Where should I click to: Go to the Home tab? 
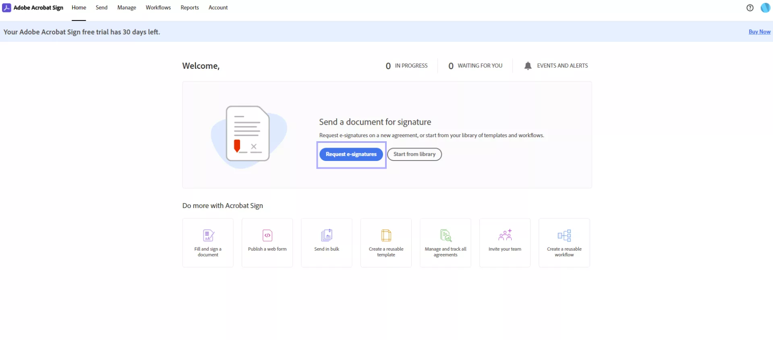79,8
